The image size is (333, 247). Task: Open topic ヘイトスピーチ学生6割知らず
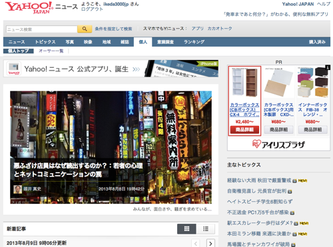(x=260, y=202)
